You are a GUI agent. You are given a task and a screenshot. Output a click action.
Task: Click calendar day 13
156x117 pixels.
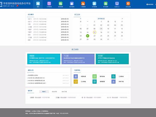pyautogui.click(x=81, y=32)
